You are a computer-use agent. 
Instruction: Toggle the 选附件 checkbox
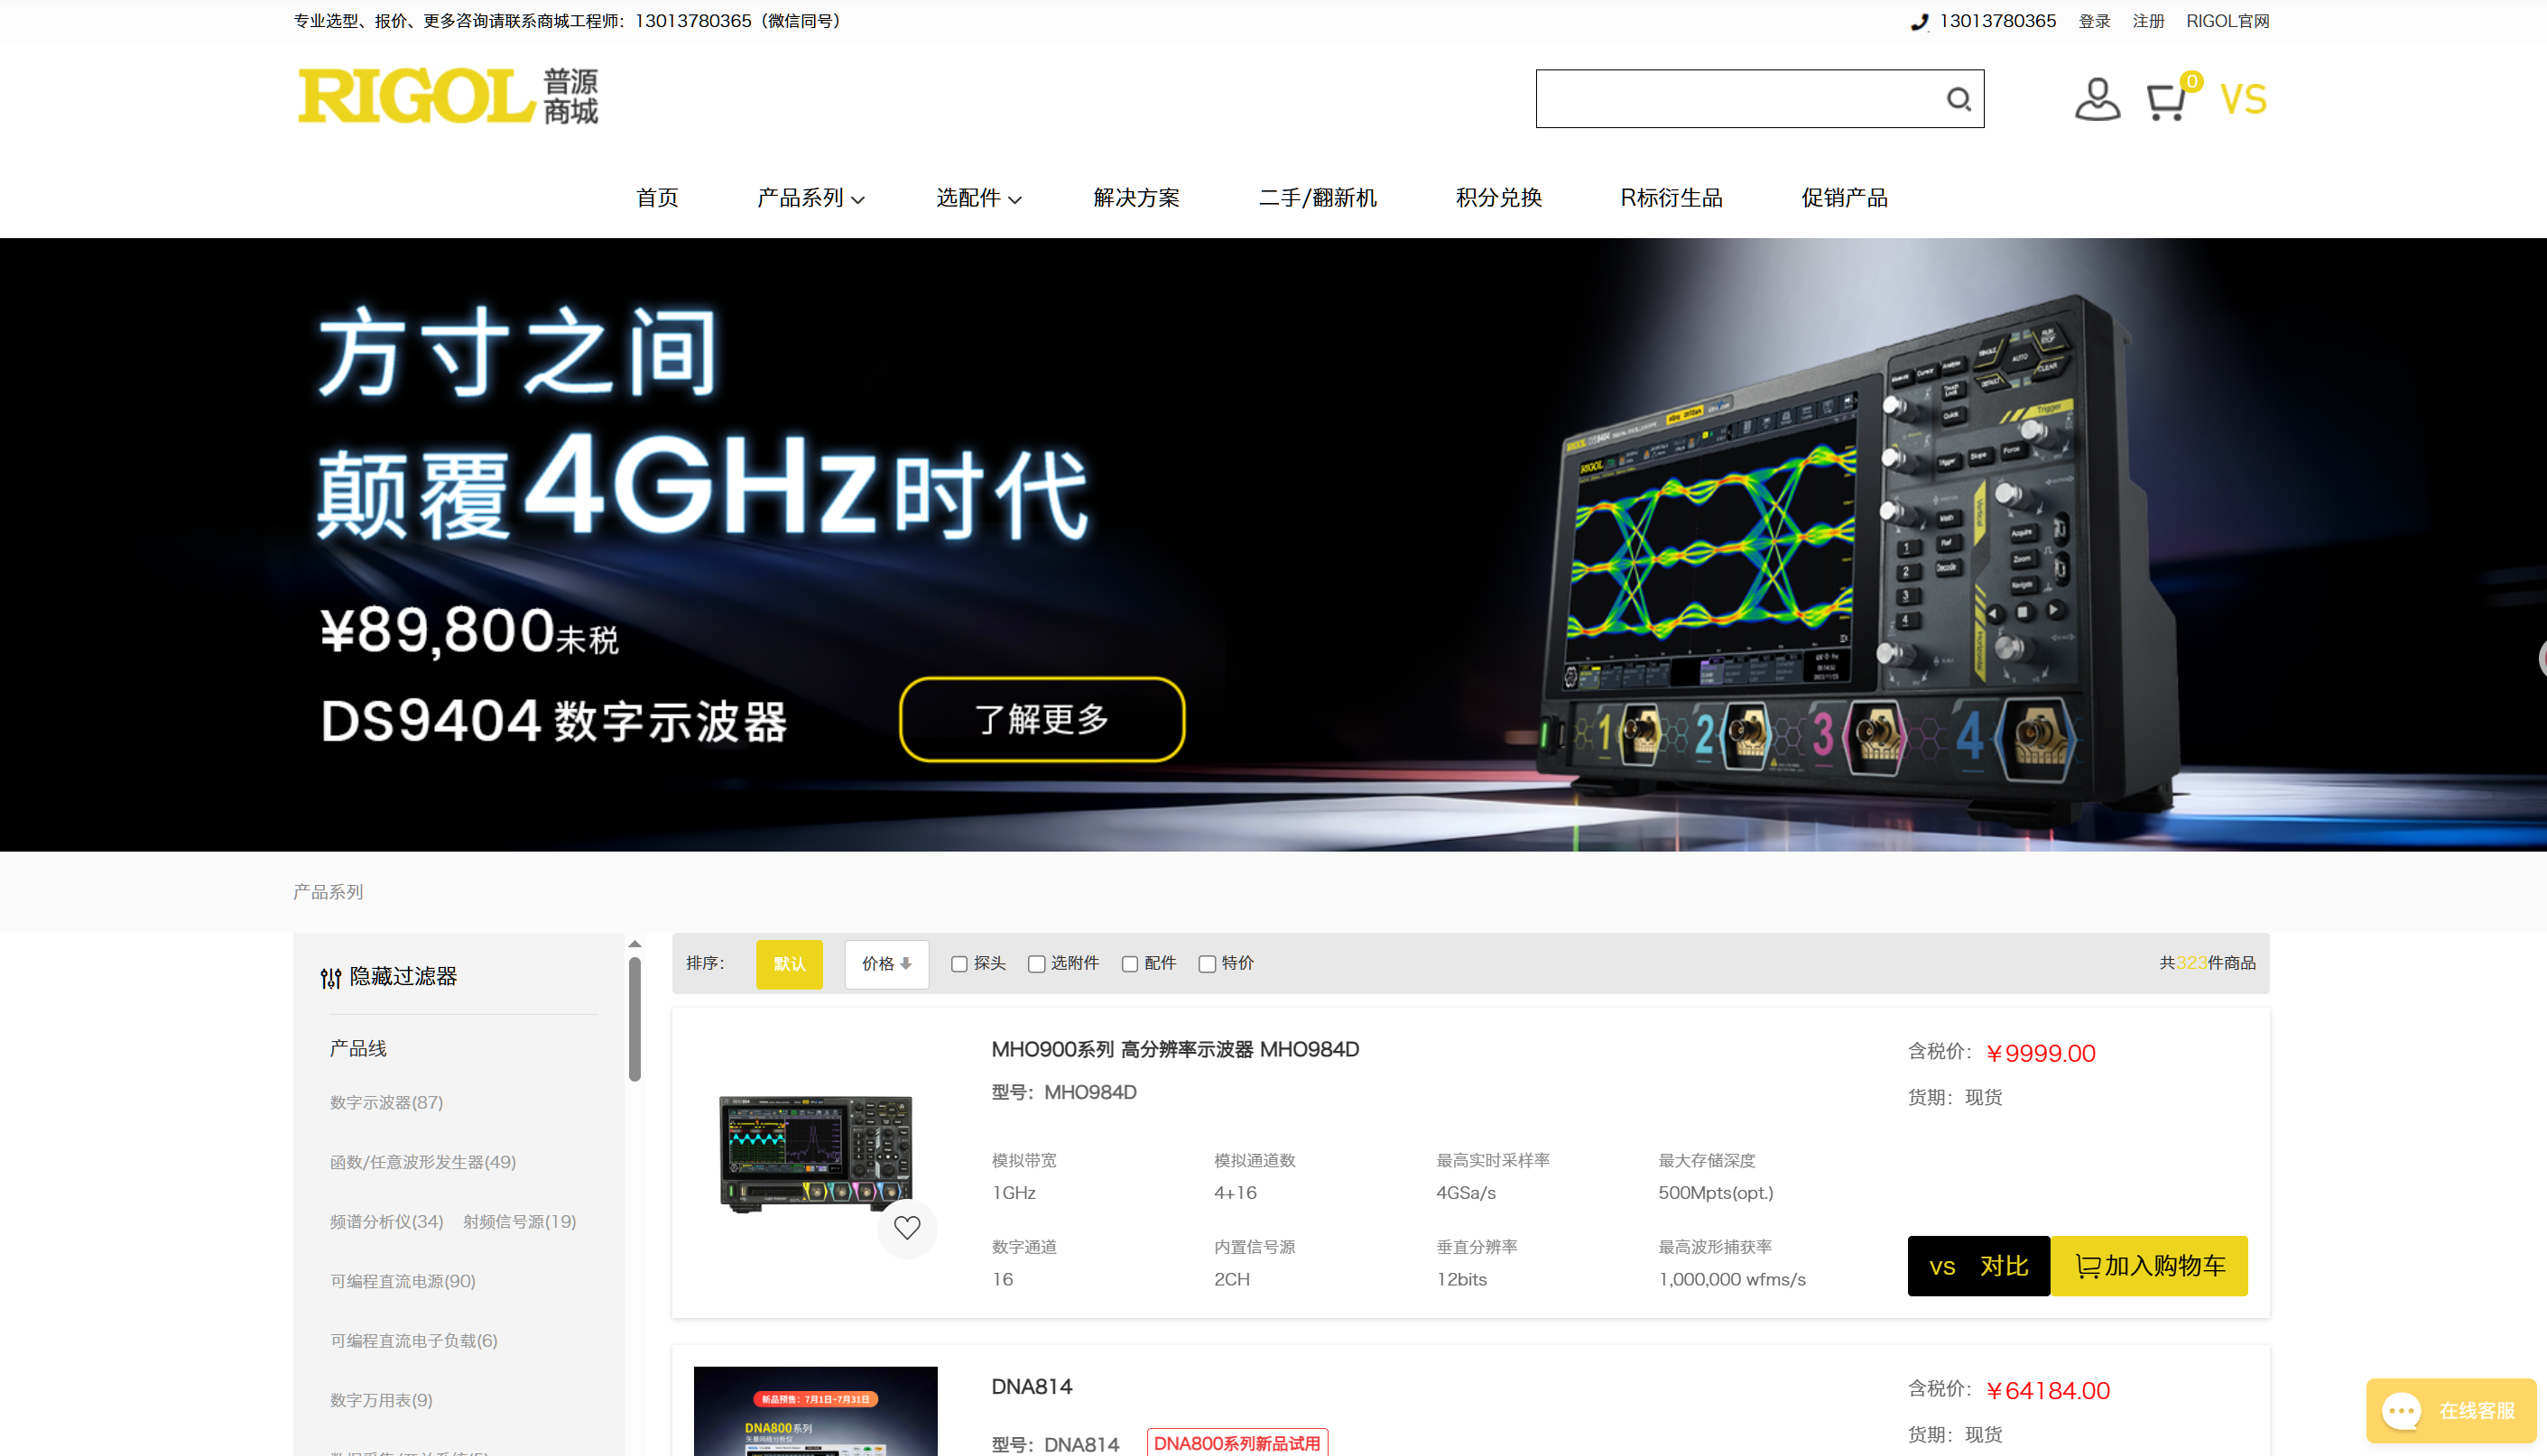(1036, 964)
